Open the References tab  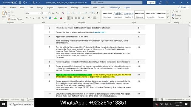click(62, 7)
